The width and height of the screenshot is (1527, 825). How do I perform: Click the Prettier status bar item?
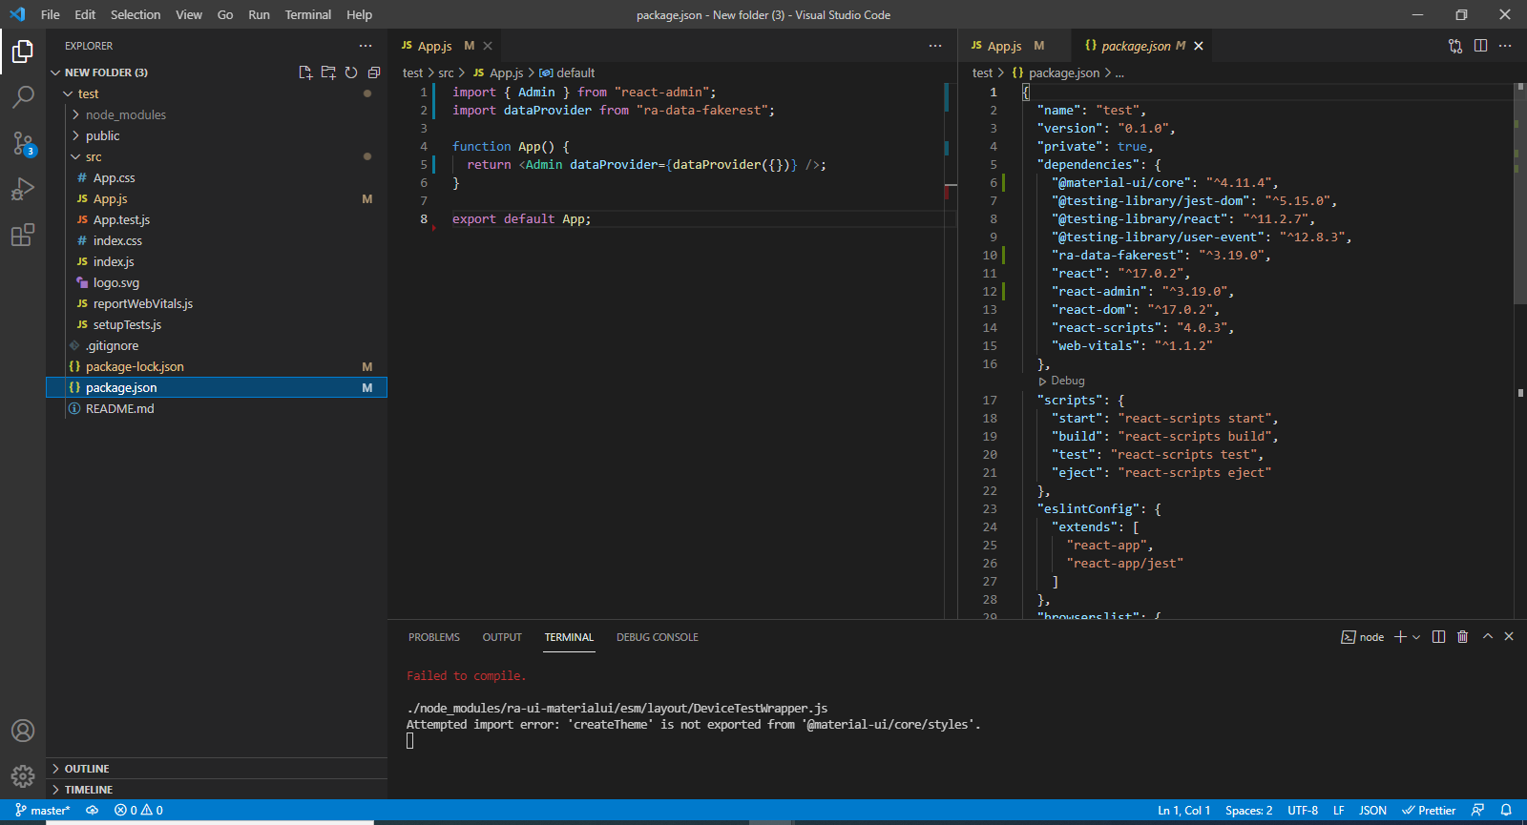point(1429,811)
